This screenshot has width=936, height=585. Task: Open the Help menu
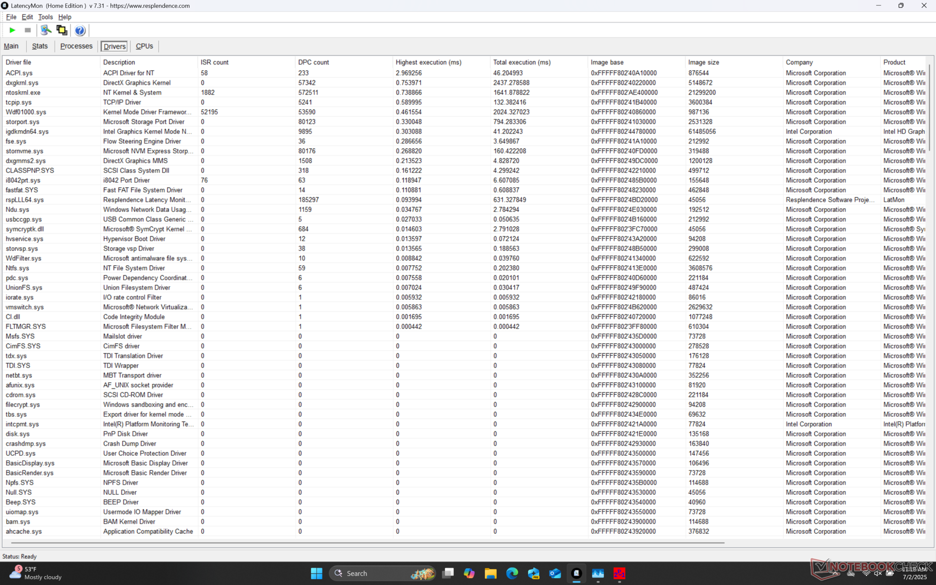click(x=64, y=17)
